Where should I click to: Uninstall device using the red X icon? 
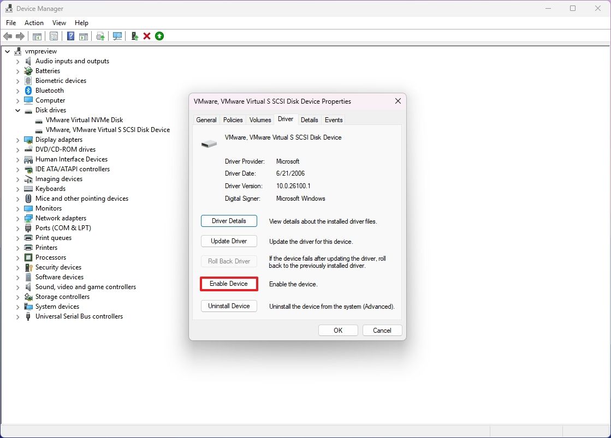[146, 36]
